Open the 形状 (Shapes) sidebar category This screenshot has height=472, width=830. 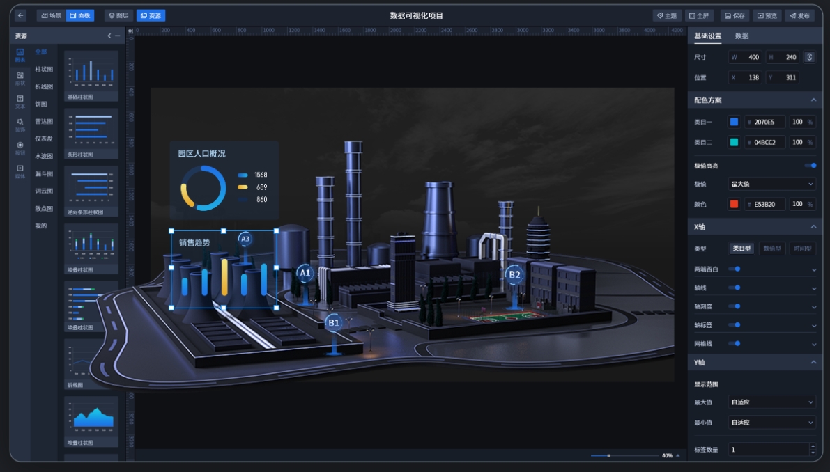coord(20,78)
